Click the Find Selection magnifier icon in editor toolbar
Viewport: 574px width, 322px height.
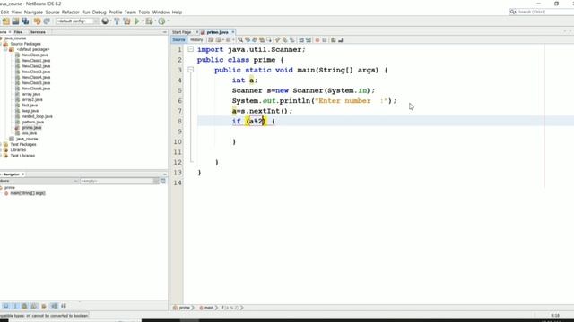click(240, 40)
